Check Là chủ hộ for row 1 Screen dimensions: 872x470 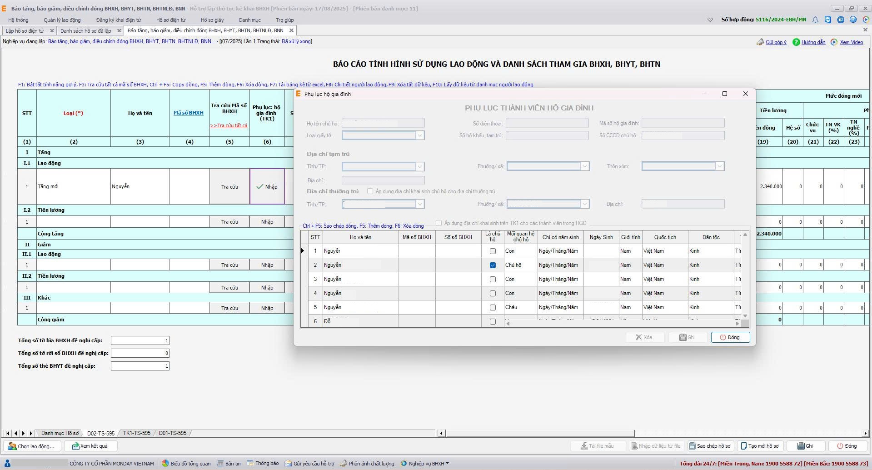(x=493, y=251)
